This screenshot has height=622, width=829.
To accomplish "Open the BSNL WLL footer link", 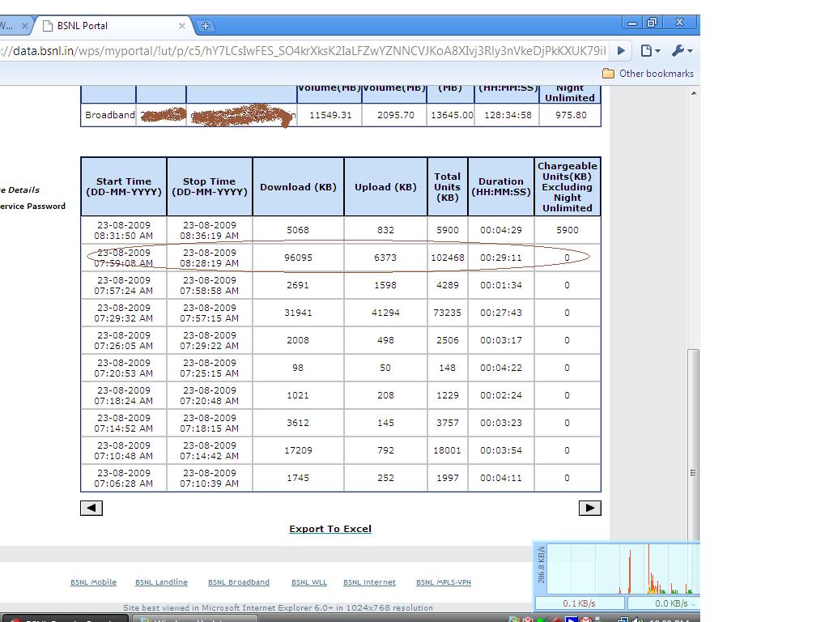I will [309, 582].
